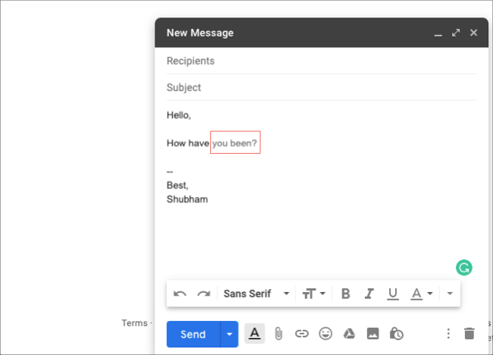Toggle Bold formatting
493x355 pixels.
pyautogui.click(x=346, y=294)
